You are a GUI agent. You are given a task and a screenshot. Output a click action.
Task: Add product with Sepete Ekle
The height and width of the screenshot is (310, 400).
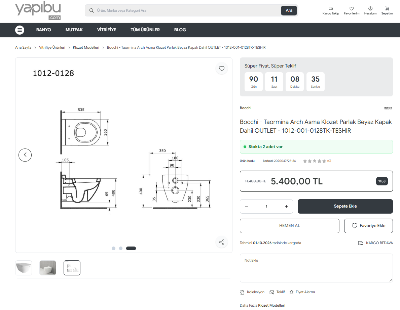point(345,206)
